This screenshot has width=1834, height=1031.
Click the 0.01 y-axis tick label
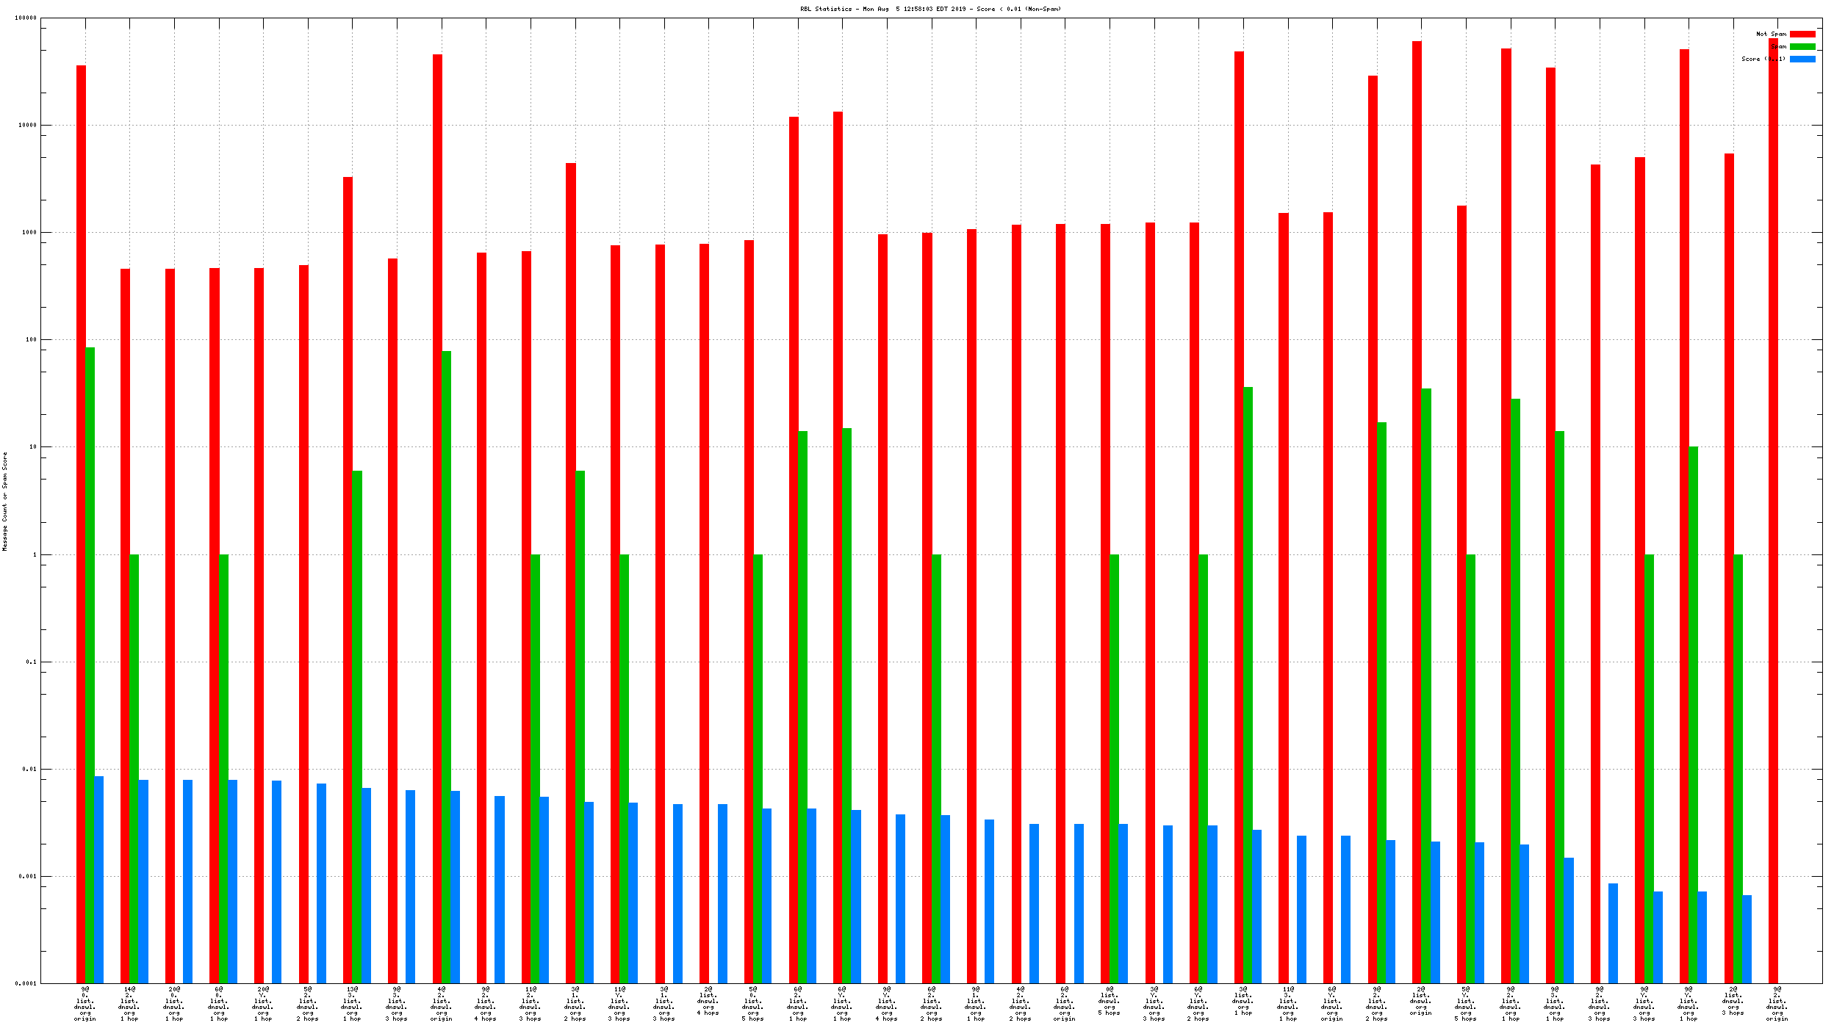29,770
